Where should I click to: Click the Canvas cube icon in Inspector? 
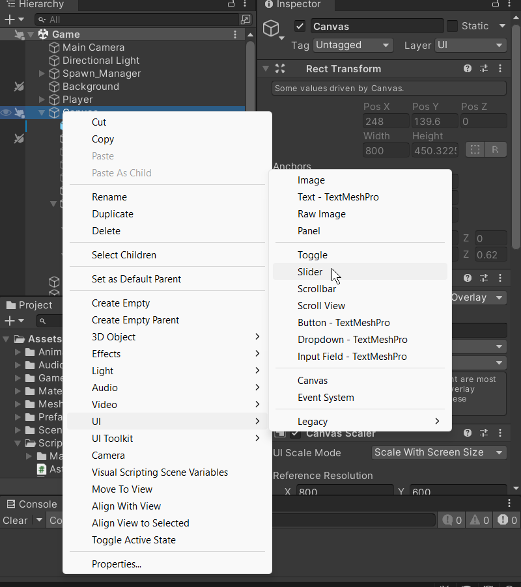(271, 28)
